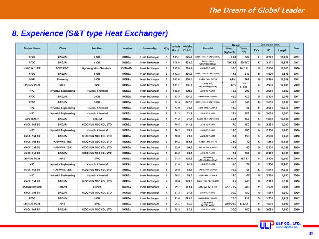
Task: Open the www.ulp99.com link
Action: [286, 227]
